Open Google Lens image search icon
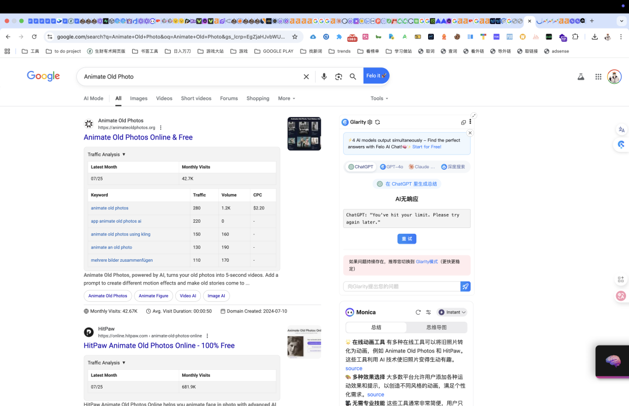This screenshot has height=406, width=629. click(x=338, y=77)
